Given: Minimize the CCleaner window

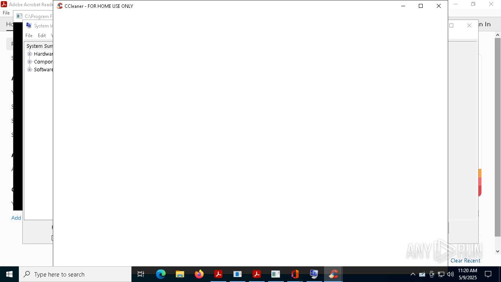Looking at the screenshot, I should tap(403, 6).
